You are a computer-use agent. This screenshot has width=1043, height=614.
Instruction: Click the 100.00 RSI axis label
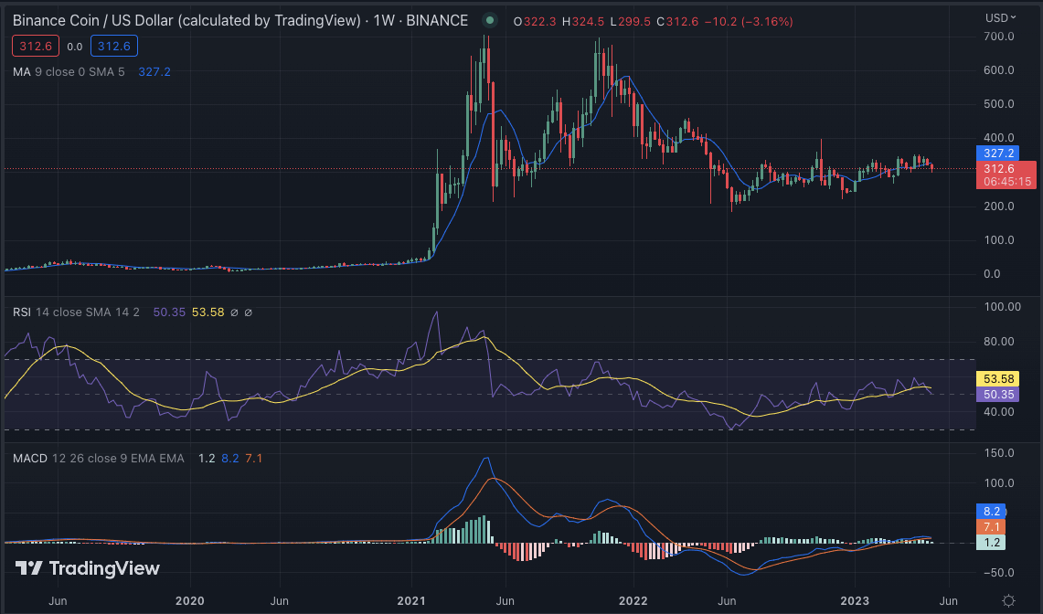click(1002, 307)
